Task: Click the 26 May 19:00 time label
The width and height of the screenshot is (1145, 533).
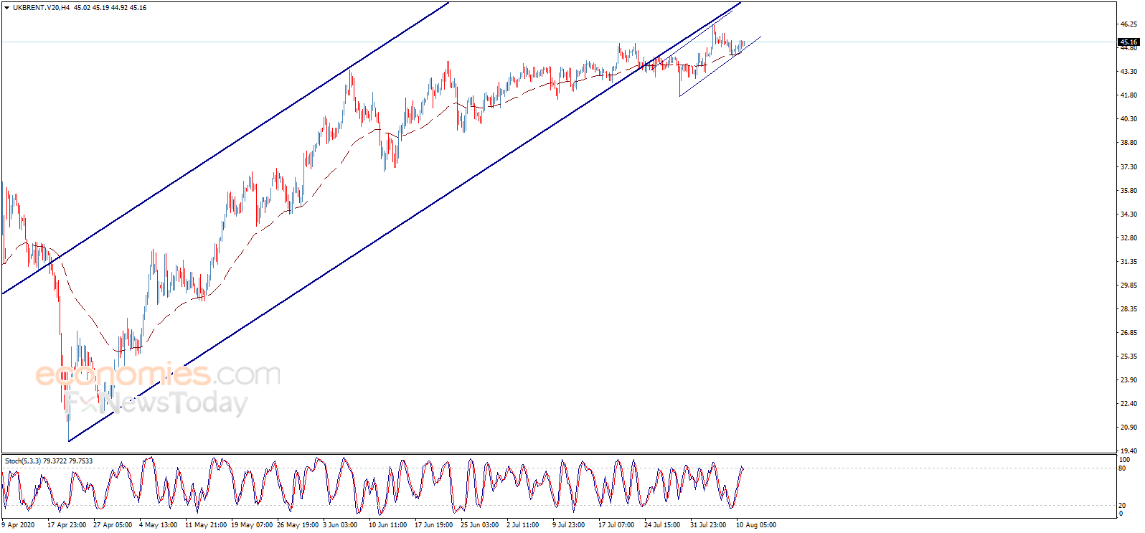Action: pos(298,525)
